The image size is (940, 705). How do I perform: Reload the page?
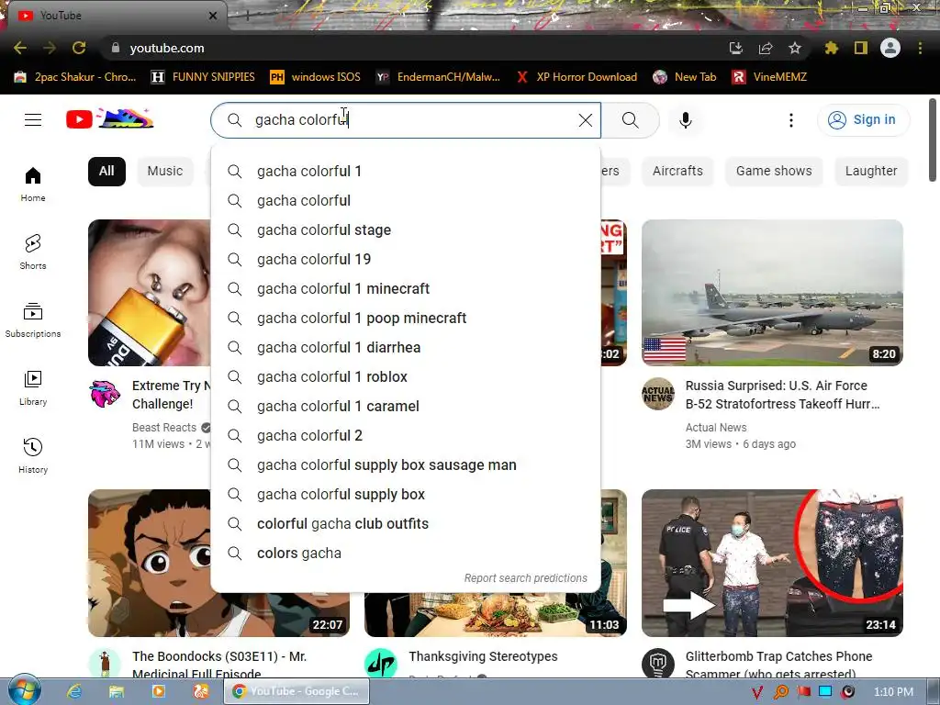click(x=79, y=48)
